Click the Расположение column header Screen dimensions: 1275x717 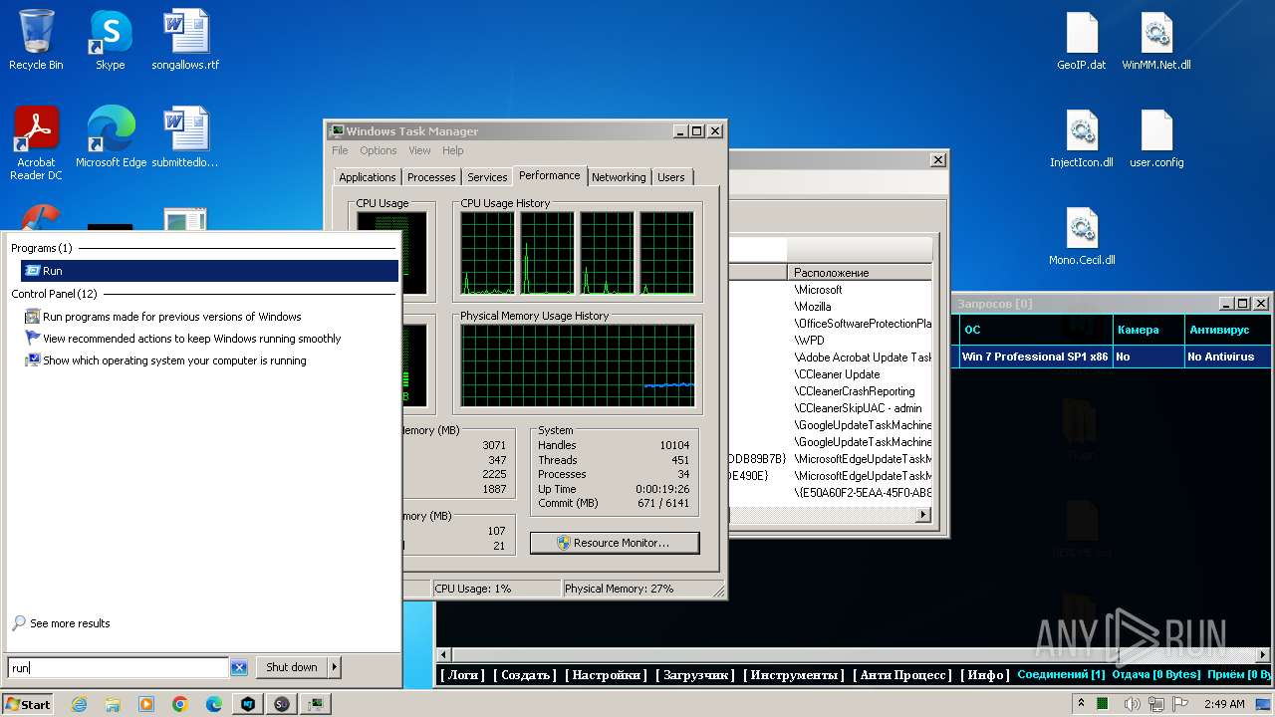click(860, 272)
